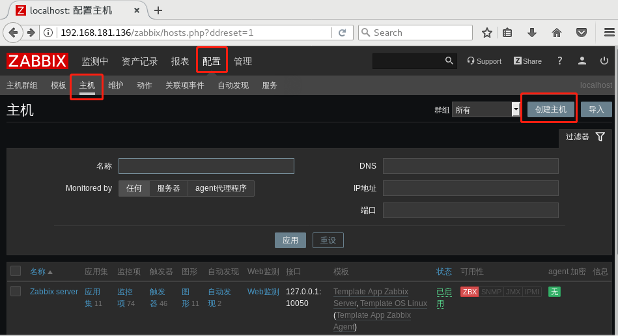The width and height of the screenshot is (618, 336).
Task: Switch to the 维护 submenu tab
Action: (116, 85)
